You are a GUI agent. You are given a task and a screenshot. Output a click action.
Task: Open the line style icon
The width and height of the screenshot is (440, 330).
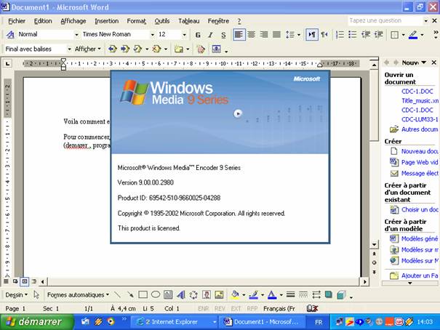[290, 294]
